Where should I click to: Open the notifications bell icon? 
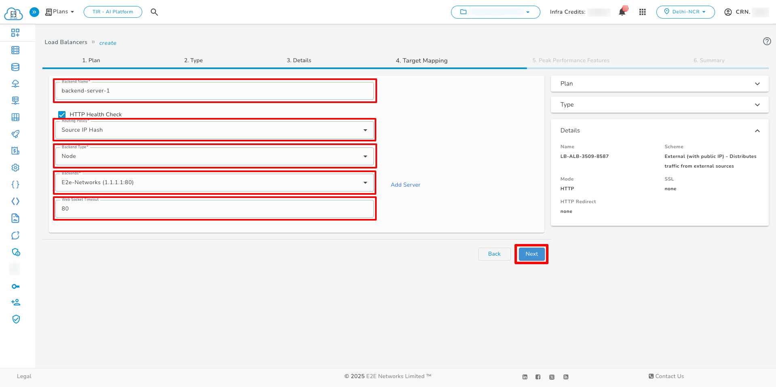622,12
